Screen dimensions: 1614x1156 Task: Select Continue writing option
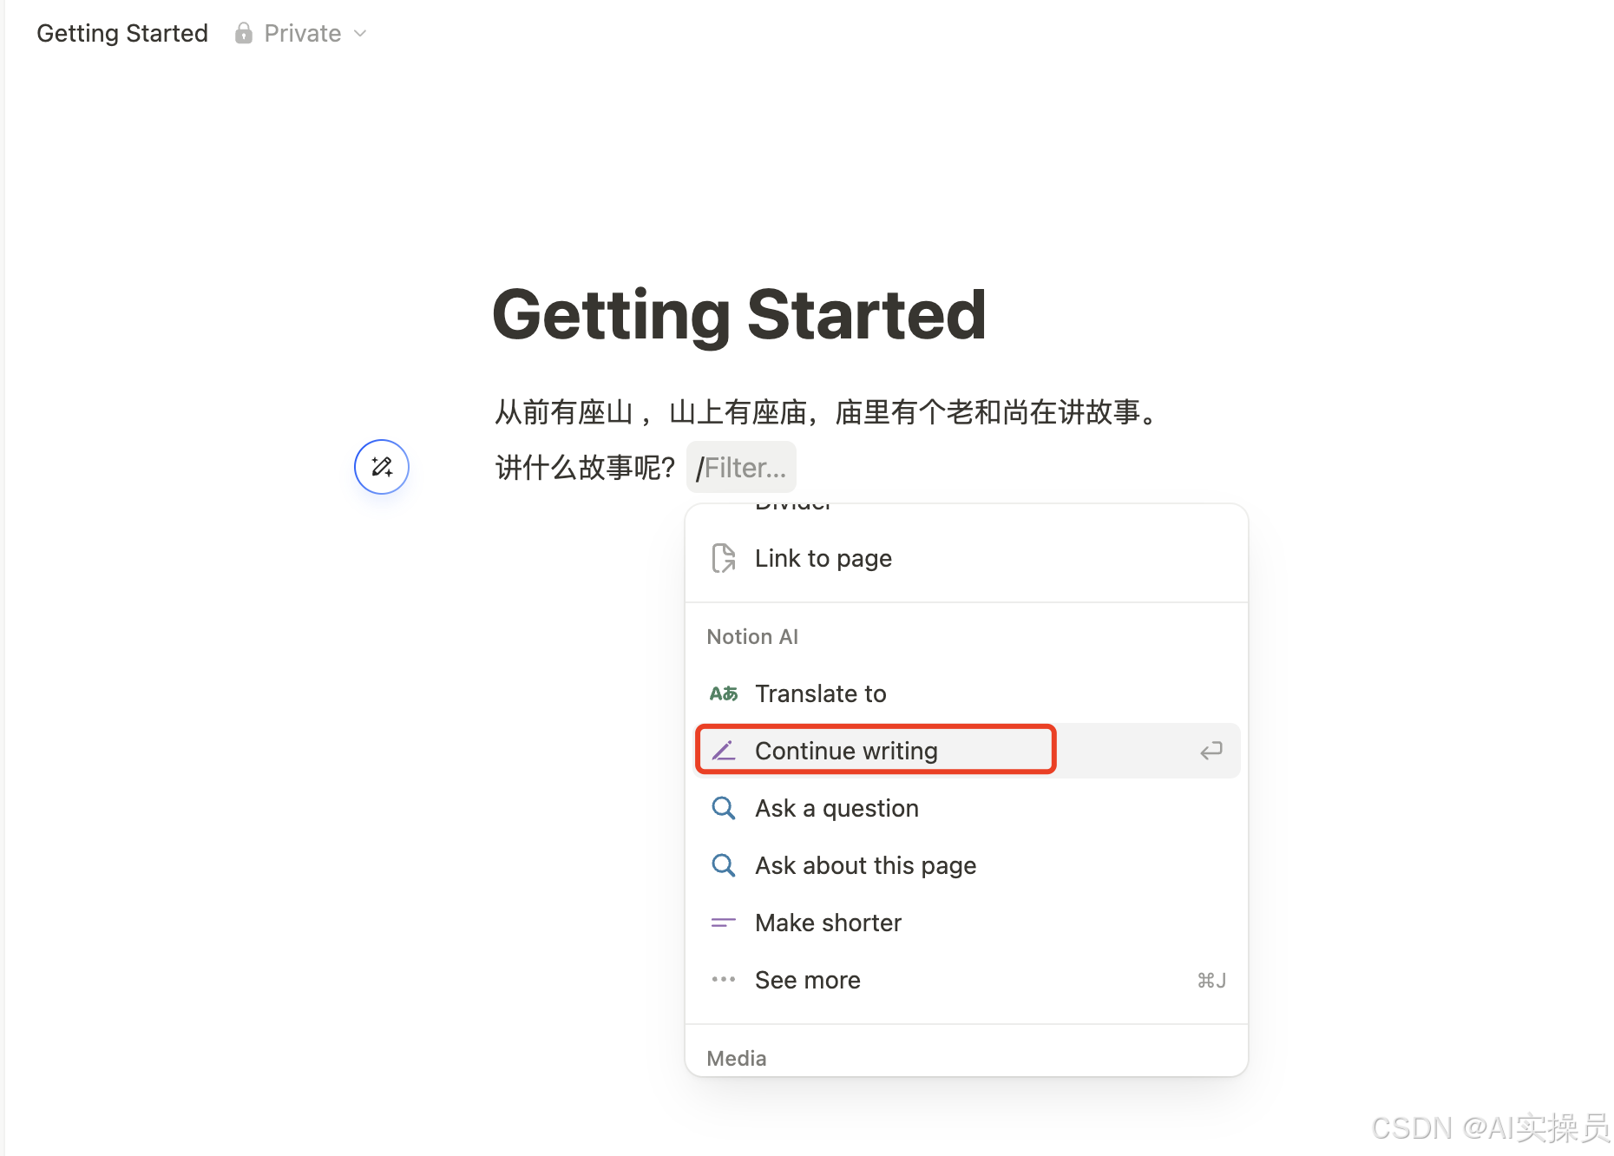tap(967, 751)
